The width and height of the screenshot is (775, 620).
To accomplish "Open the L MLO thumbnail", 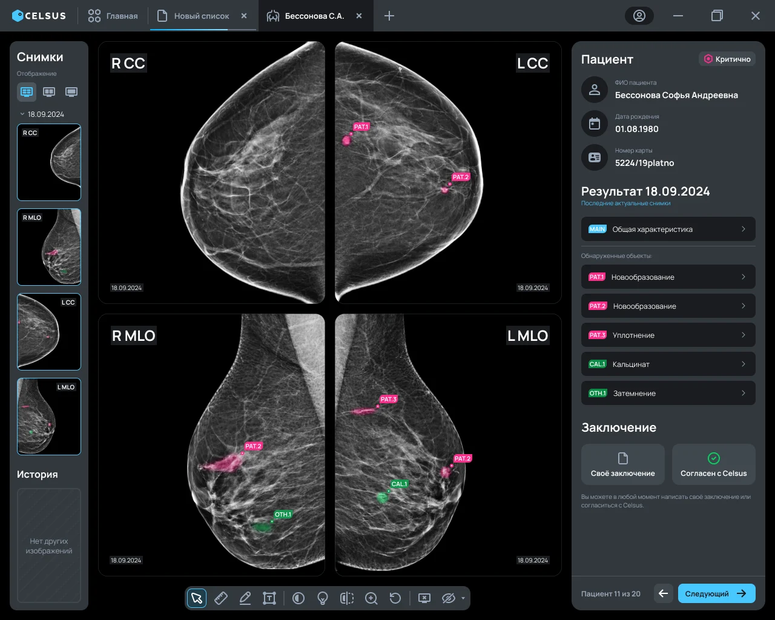I will (49, 417).
